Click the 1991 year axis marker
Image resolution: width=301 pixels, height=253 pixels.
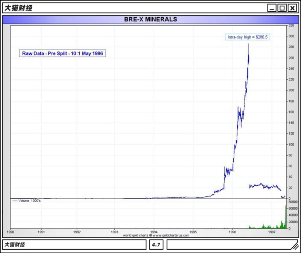pos(41,232)
